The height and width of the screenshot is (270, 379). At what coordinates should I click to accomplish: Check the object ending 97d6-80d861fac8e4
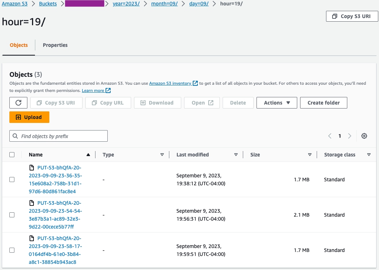12,180
